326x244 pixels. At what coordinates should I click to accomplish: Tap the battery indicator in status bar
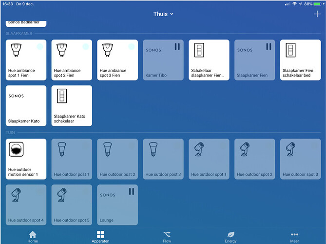(x=318, y=4)
